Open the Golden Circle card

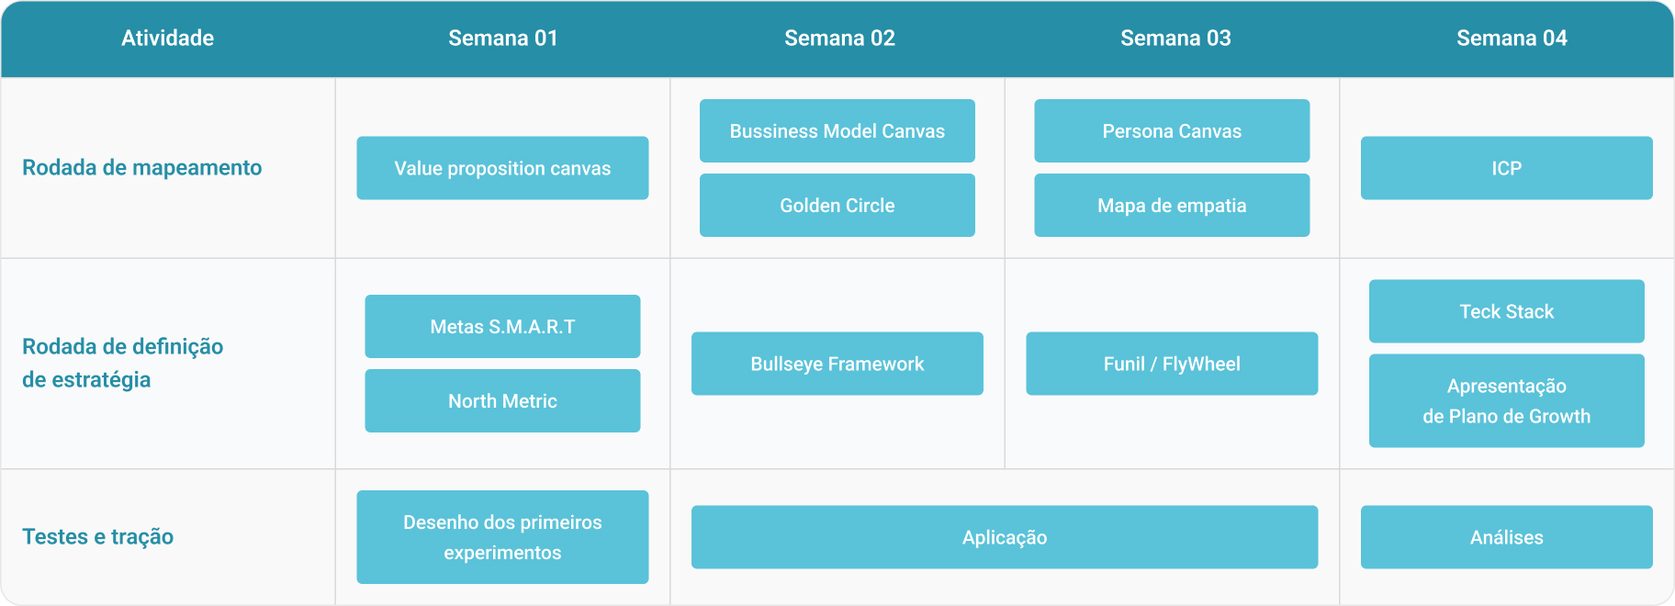click(837, 206)
